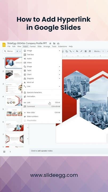Check the cloud save status icon

[58, 43]
